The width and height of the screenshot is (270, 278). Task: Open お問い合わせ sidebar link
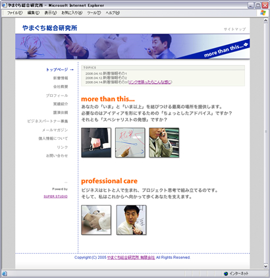pyautogui.click(x=57, y=155)
